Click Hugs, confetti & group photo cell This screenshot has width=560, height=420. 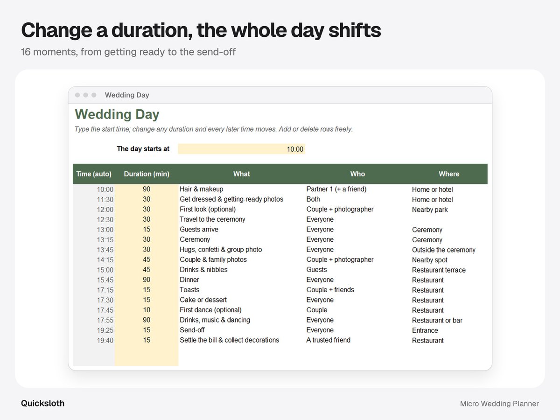pyautogui.click(x=221, y=250)
